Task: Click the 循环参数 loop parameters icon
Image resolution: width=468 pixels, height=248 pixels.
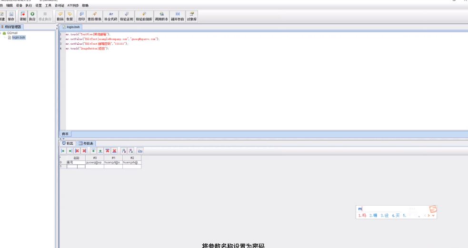Action: click(178, 16)
